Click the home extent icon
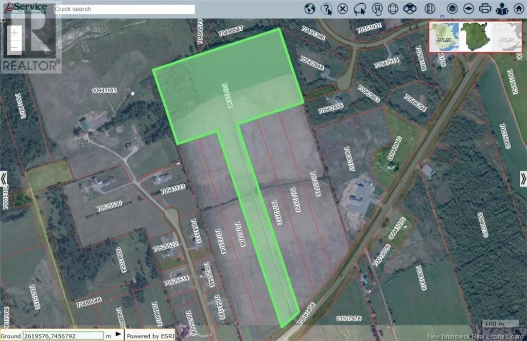This screenshot has height=341, width=527. point(519,8)
